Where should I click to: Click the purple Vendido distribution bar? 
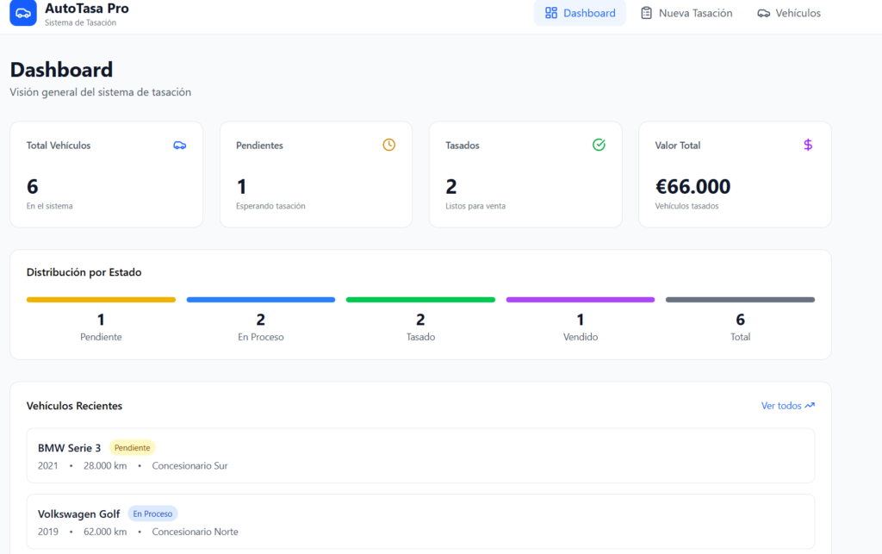click(x=580, y=300)
